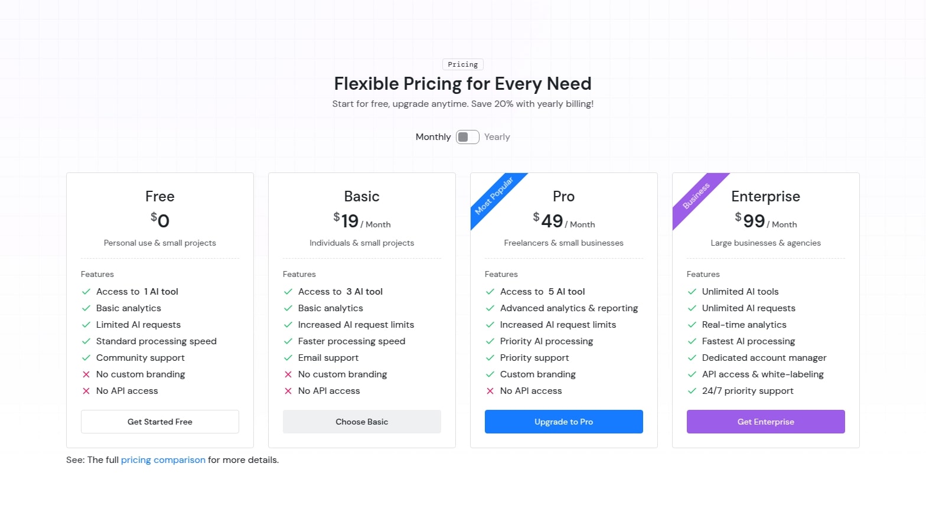Toggle the Monthly/Yearly billing switch
The width and height of the screenshot is (926, 512).
coord(467,137)
